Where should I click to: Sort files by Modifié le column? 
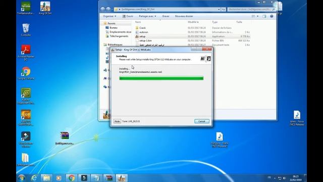193,22
